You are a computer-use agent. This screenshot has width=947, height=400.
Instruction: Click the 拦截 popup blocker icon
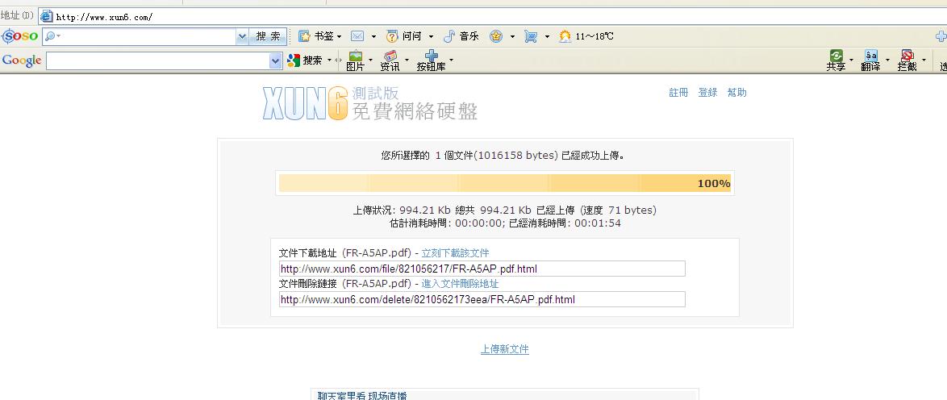[907, 56]
